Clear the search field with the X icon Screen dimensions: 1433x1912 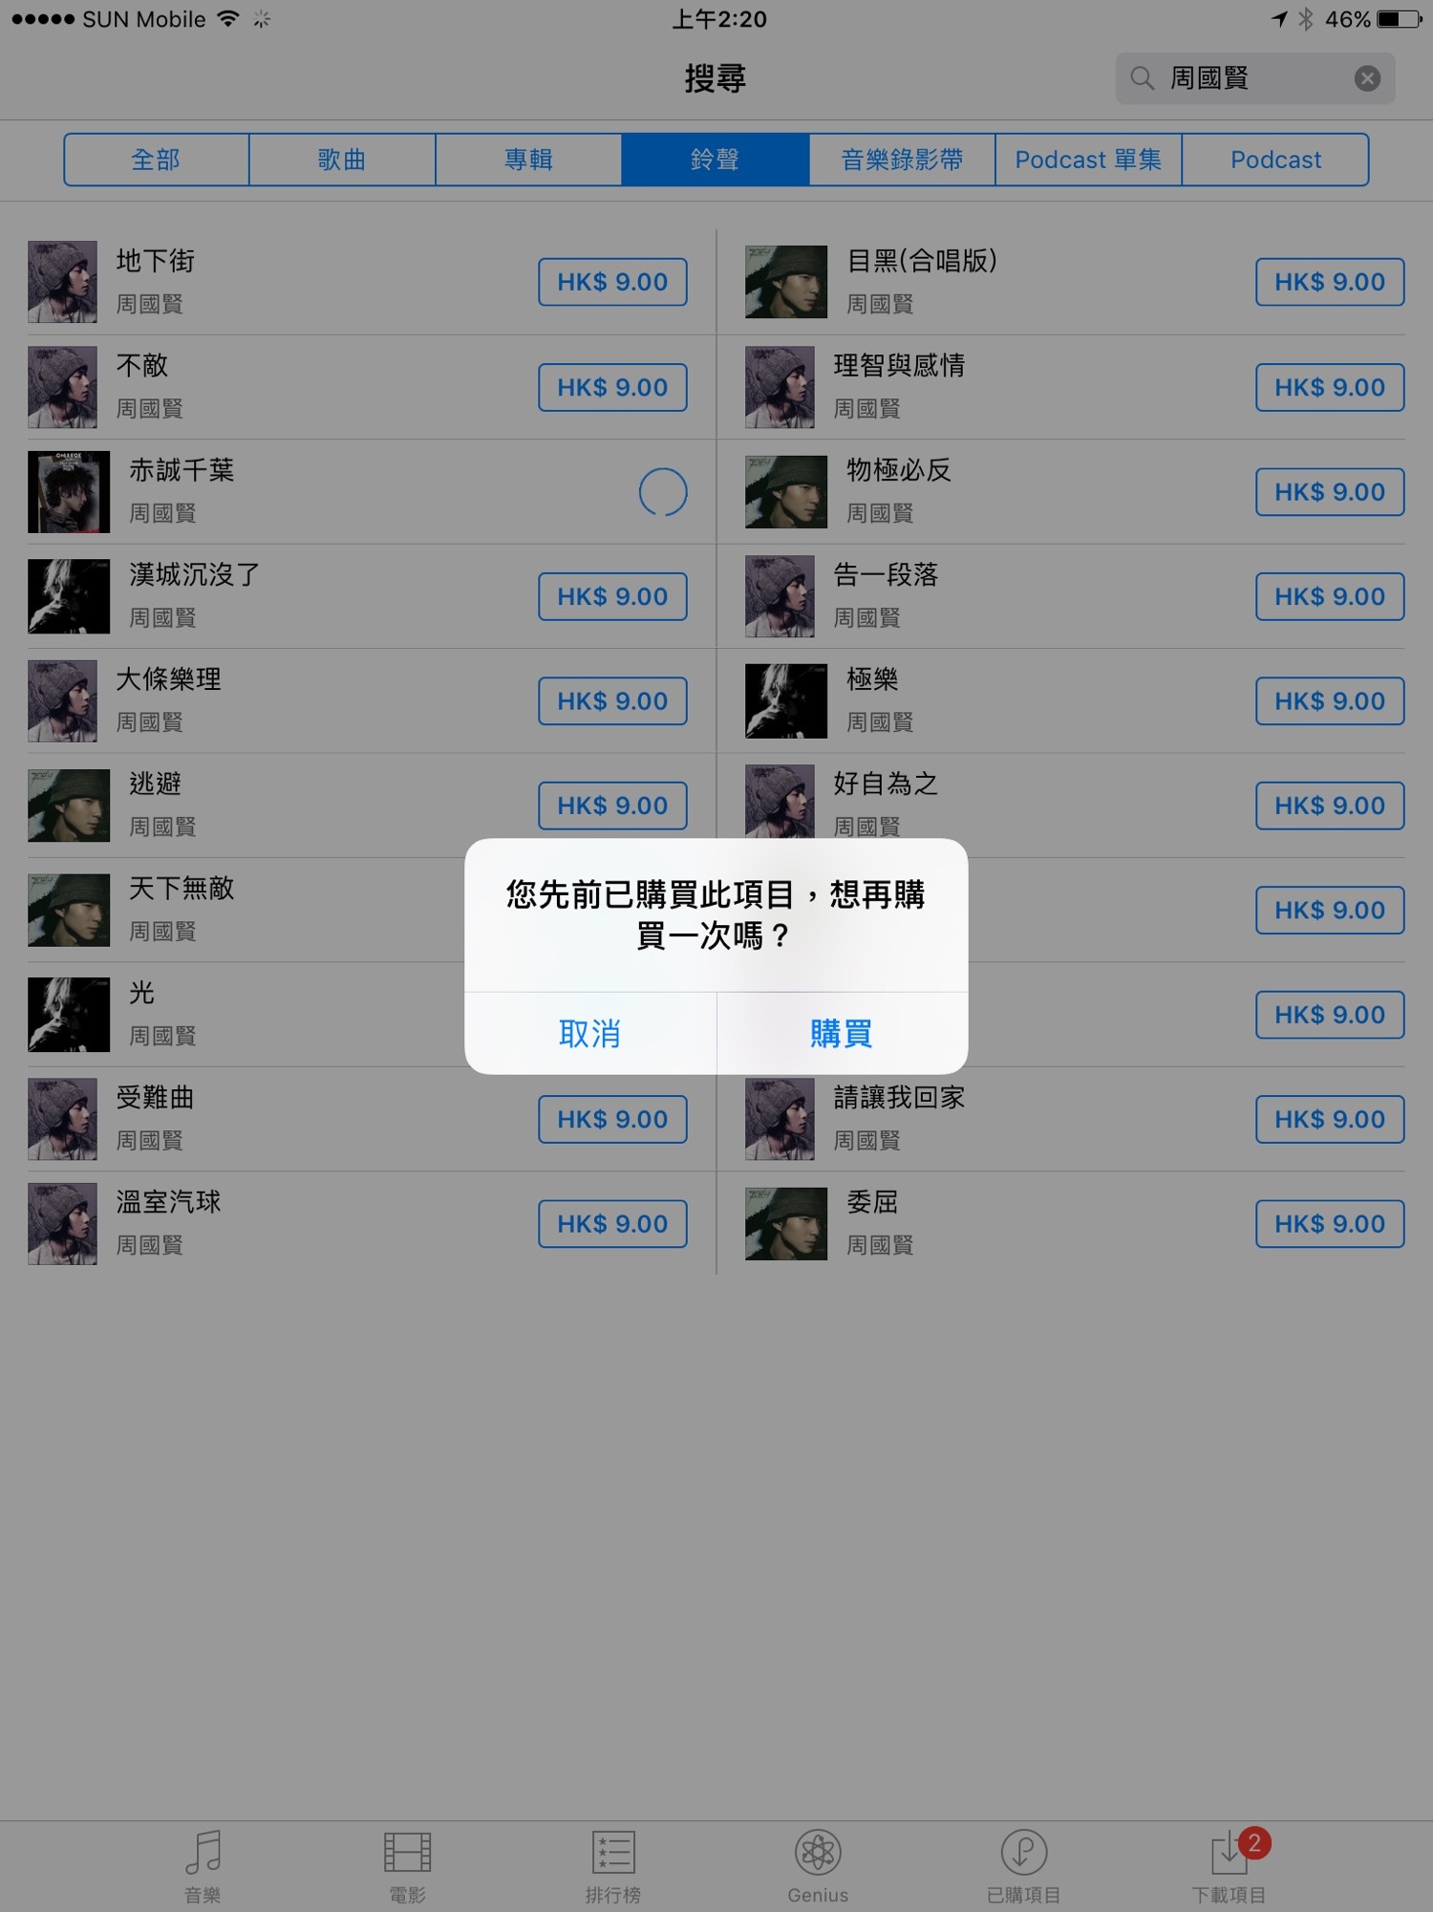click(x=1367, y=78)
